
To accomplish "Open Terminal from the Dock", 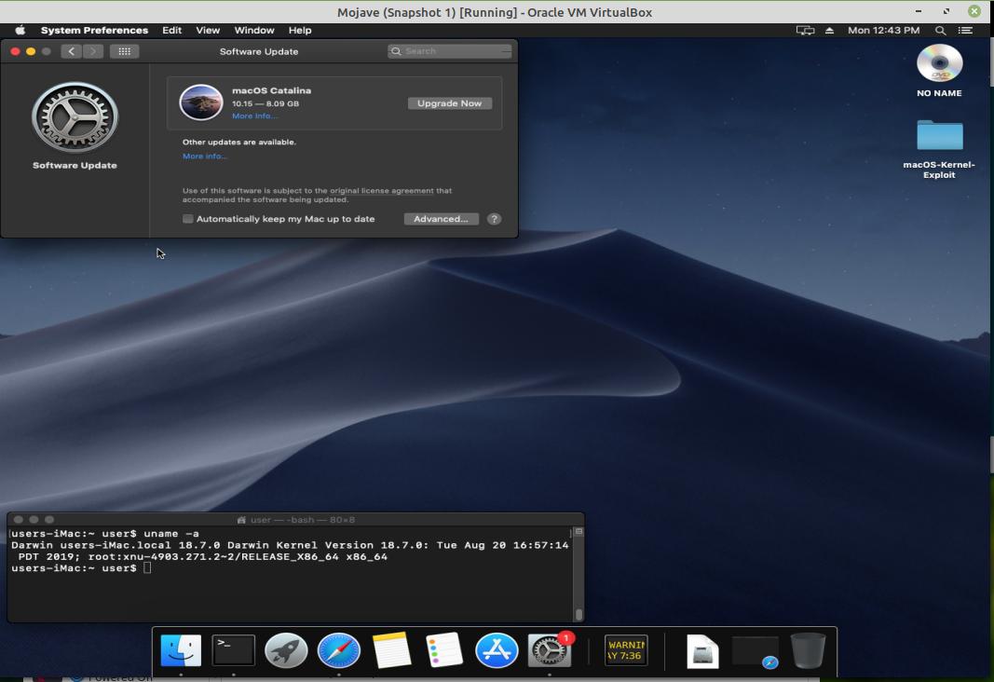I will click(x=233, y=650).
